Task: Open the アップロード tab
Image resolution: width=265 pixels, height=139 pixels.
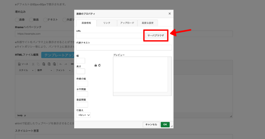Action: coord(127,23)
